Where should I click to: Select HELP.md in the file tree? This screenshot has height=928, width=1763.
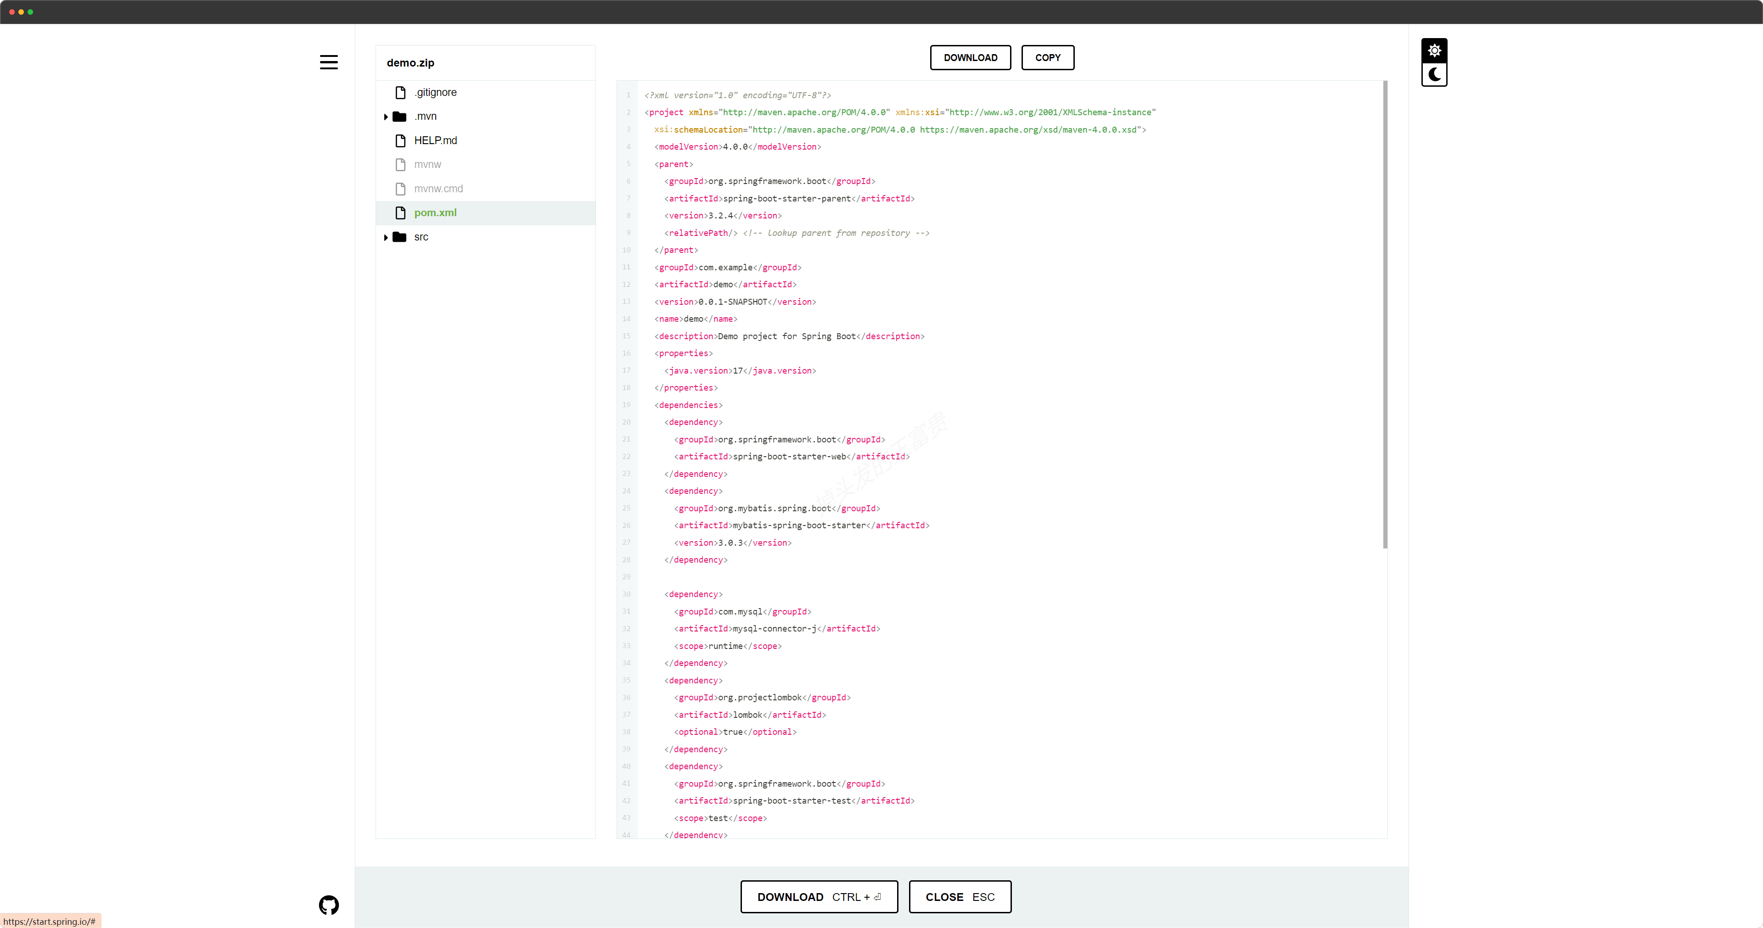tap(435, 140)
